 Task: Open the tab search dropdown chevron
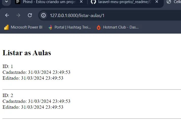point(6,2)
